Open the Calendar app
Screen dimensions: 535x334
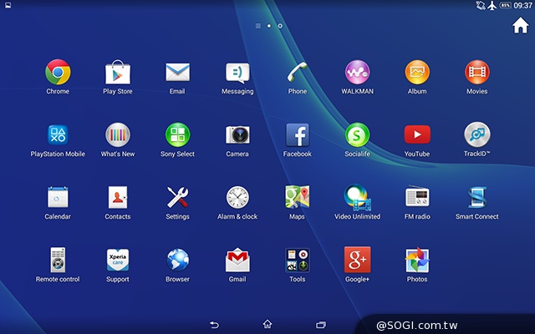click(58, 197)
